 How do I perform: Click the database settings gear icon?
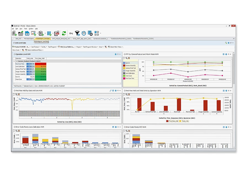(90, 33)
